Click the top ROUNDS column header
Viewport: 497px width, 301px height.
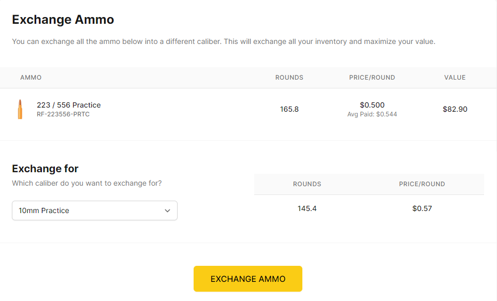[289, 78]
